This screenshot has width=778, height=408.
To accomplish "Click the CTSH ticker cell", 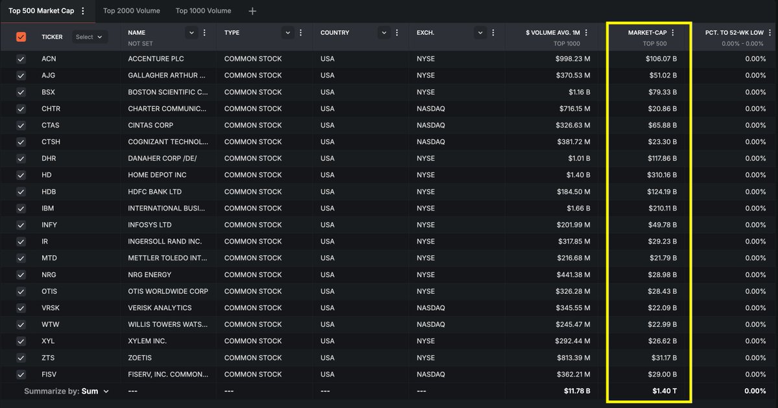I will click(51, 142).
